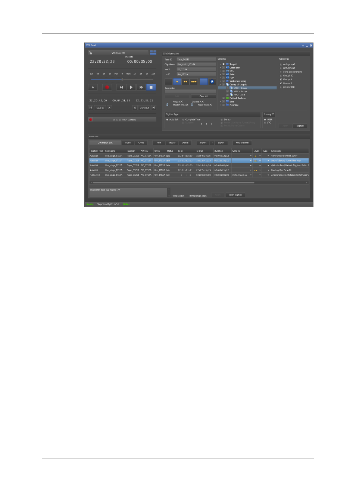The height and width of the screenshot is (503, 356).
Task: Stop tape playback
Action: 151,87
